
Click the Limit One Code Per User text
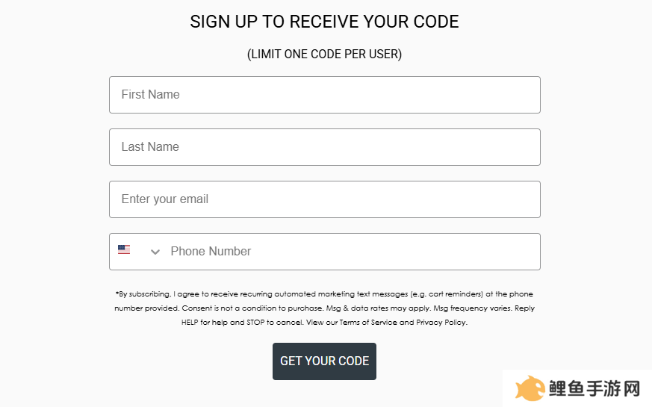[x=324, y=54]
